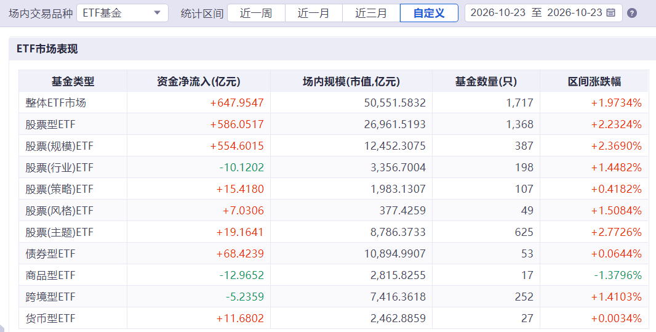Select the 近一周 interval tab

[256, 13]
